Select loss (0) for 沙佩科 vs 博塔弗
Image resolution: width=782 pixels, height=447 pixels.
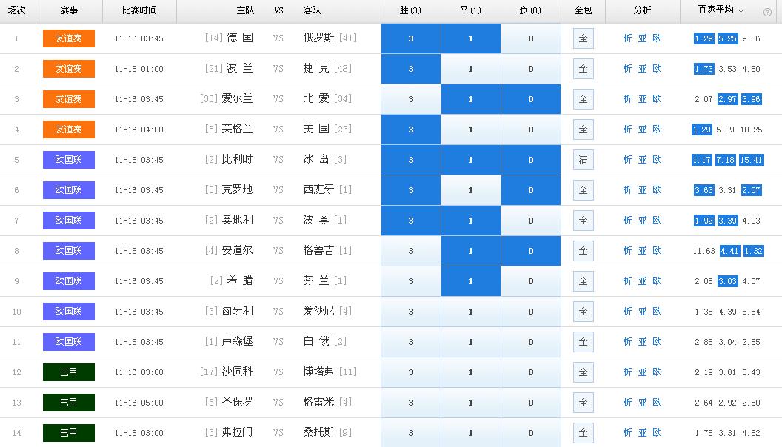(531, 372)
